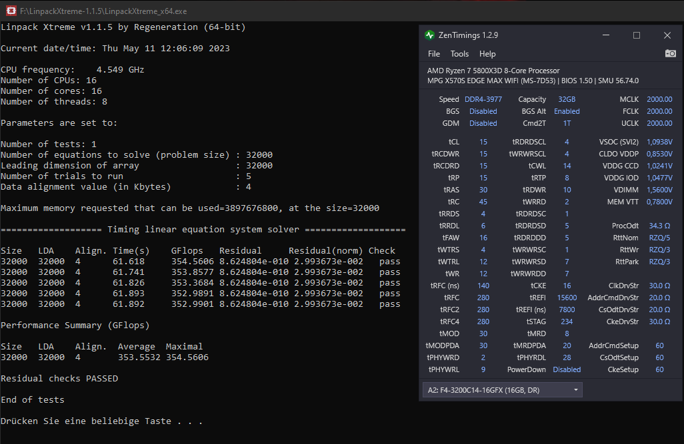Click the Linpack window title path text
This screenshot has width=684, height=444.
point(103,11)
